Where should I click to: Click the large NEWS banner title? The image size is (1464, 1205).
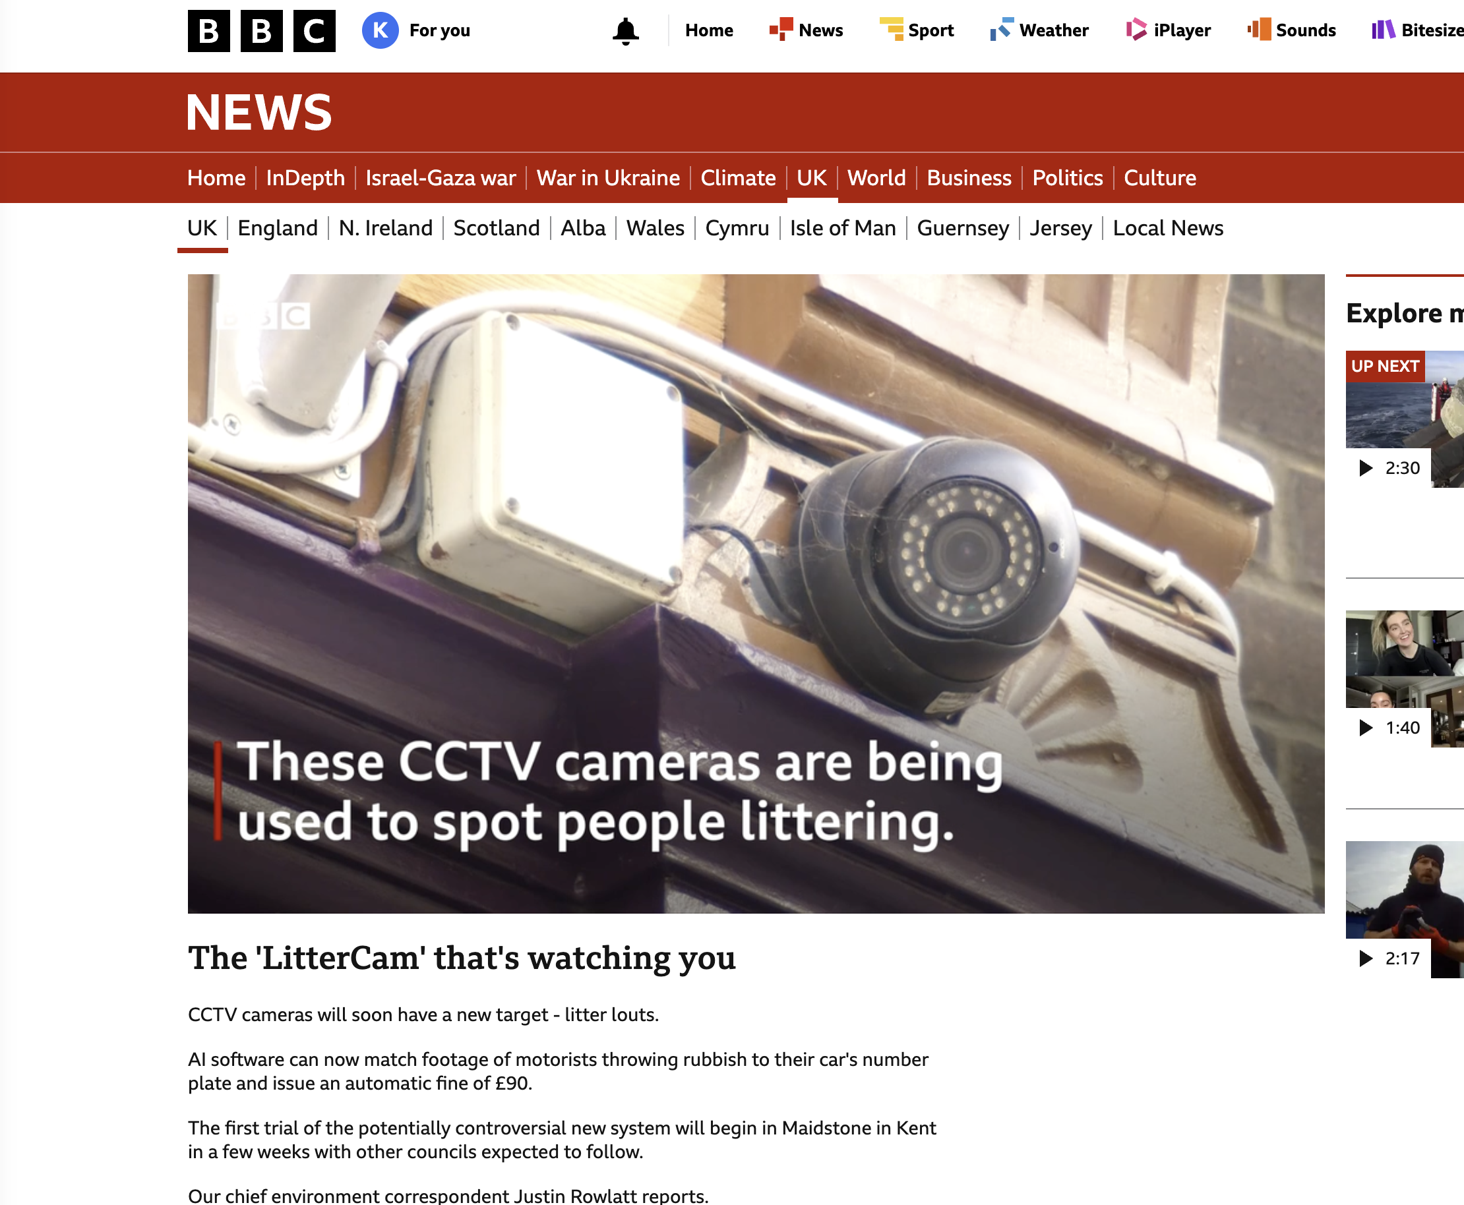pos(259,113)
